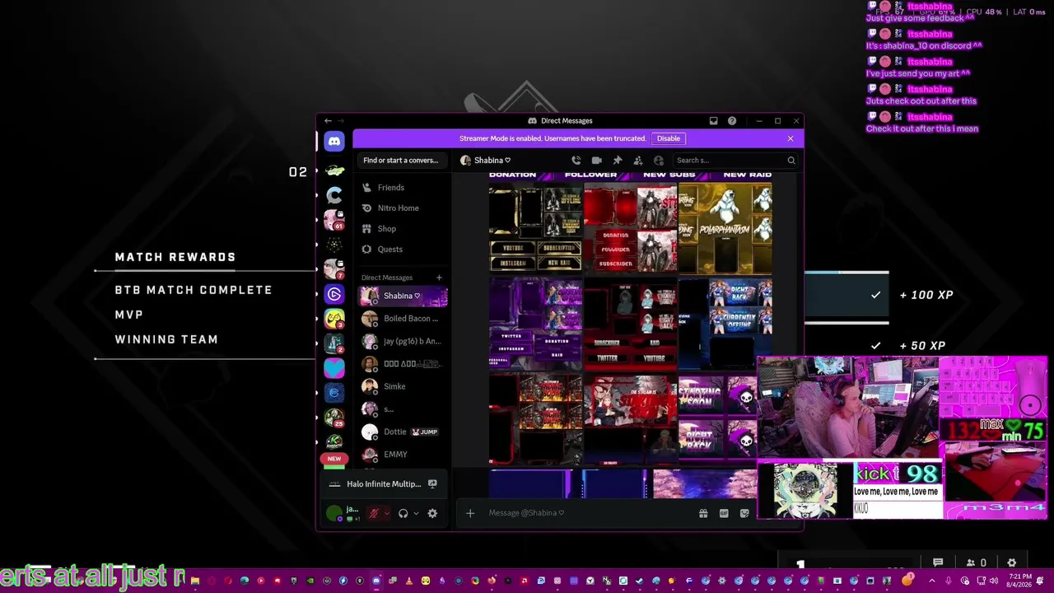The height and width of the screenshot is (593, 1054).
Task: Open stream viewers count icon
Action: 977,563
